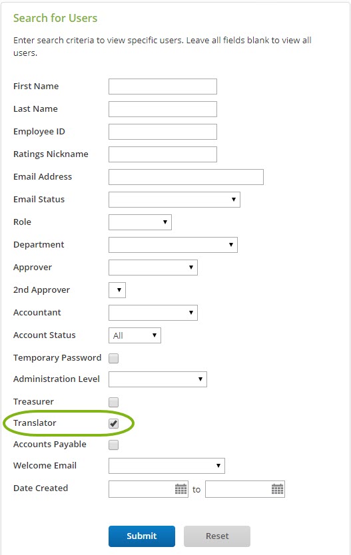The image size is (351, 555).
Task: Expand the Welcome Email dropdown
Action: coord(167,466)
